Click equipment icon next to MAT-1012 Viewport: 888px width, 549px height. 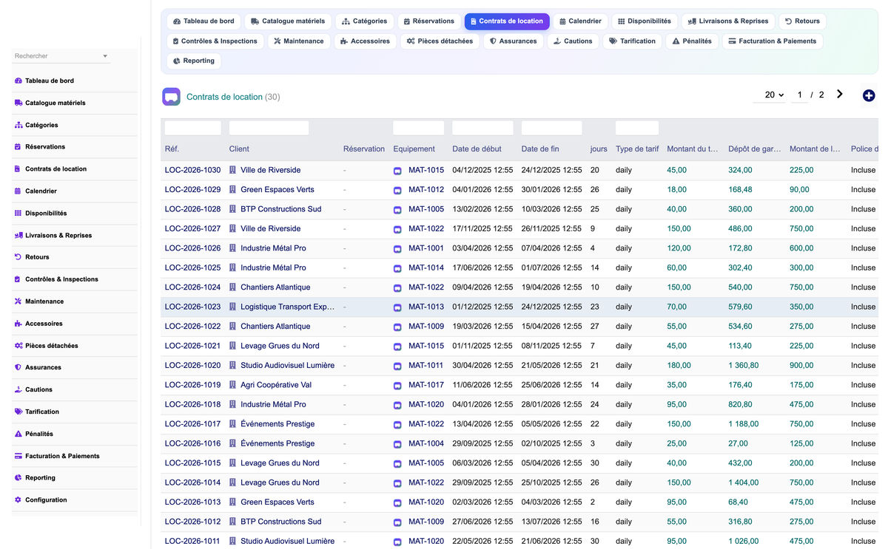397,190
